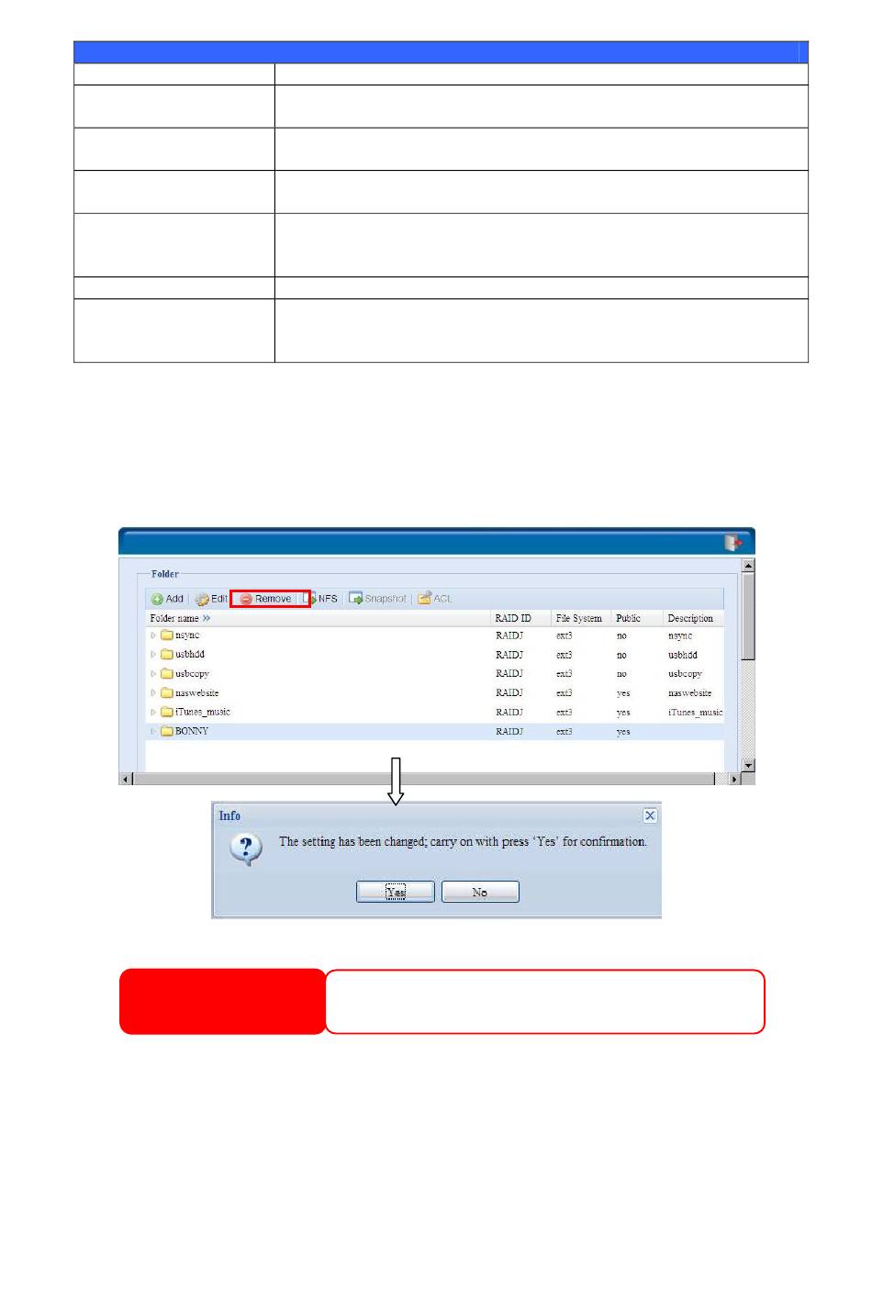Click No in the Info dialog
This screenshot has height=1304, width=872.
480,892
